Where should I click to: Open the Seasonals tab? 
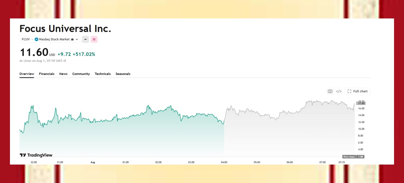(x=123, y=74)
